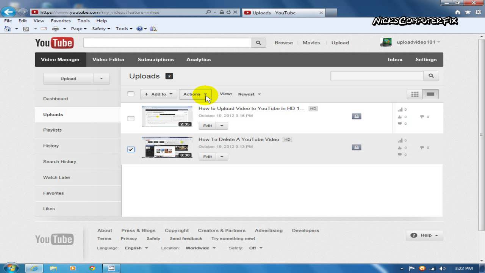Click the Chrome taskbar icon

point(92,268)
